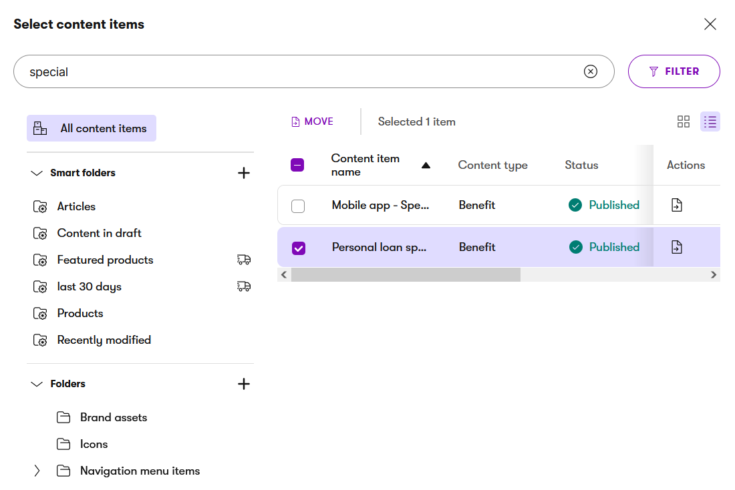Click the All content items building icon
This screenshot has width=735, height=490.
(x=40, y=128)
